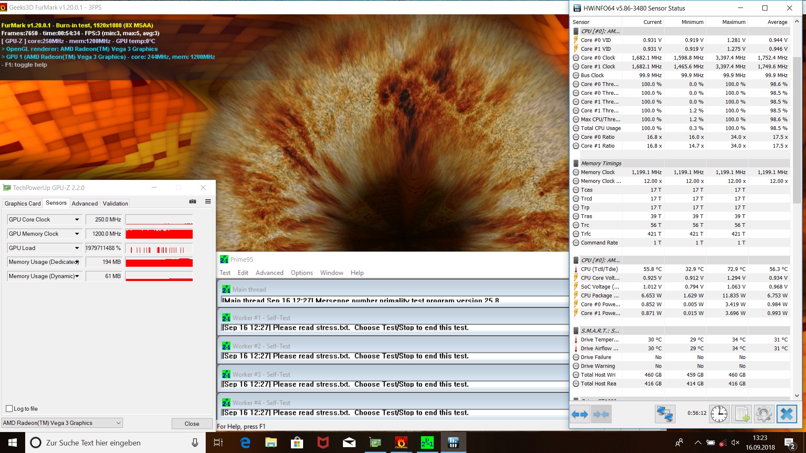This screenshot has height=453, width=806.
Task: Click the muted volume icon in system tray
Action: click(735, 443)
